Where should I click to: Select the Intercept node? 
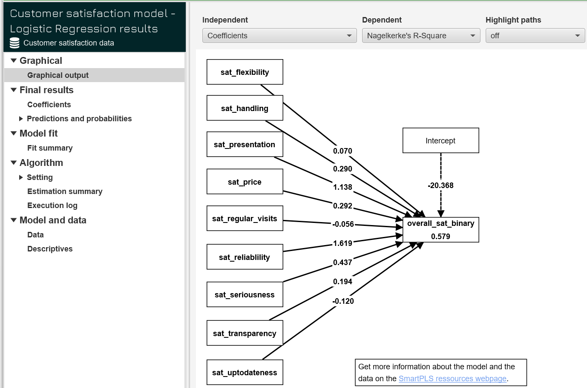[441, 140]
